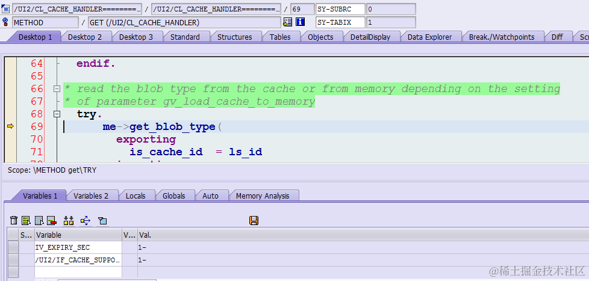The width and height of the screenshot is (589, 281).
Task: Click the 'exporting' keyword on line 70
Action: coord(146,140)
